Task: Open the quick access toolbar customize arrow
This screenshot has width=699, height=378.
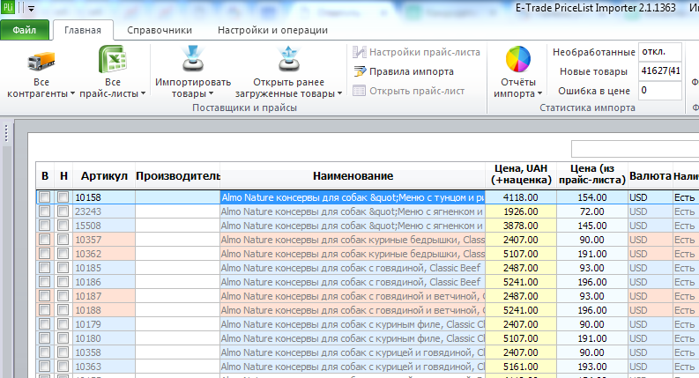Action: (31, 9)
